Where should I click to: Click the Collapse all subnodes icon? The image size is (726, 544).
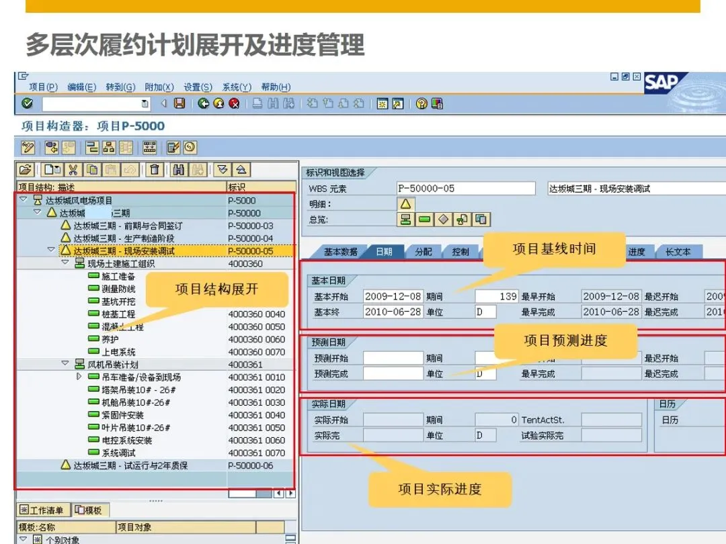[241, 170]
